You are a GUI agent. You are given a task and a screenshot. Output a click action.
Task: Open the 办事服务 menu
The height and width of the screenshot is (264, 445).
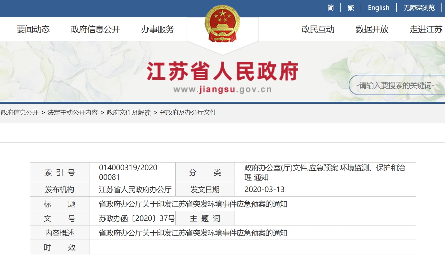coord(158,29)
